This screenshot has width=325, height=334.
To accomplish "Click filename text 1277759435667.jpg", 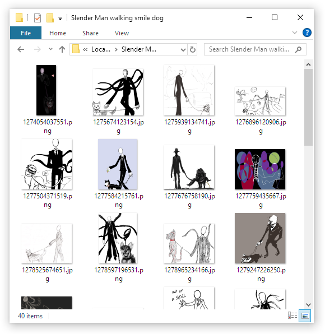I will pos(261,200).
